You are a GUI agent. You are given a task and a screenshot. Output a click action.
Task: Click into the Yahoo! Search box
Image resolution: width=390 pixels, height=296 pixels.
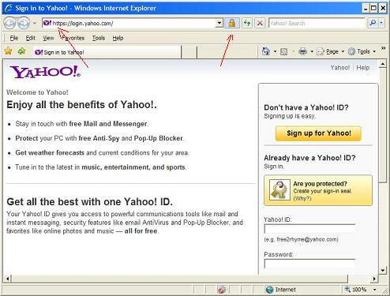coord(317,23)
